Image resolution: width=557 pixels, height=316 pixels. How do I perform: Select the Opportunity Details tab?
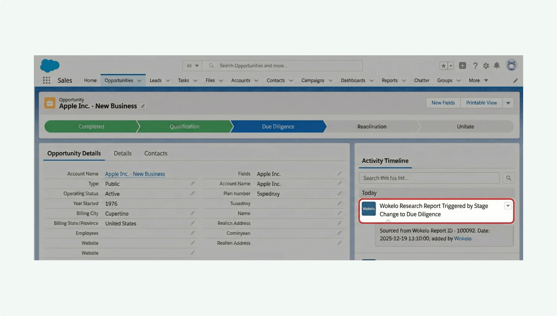click(74, 153)
